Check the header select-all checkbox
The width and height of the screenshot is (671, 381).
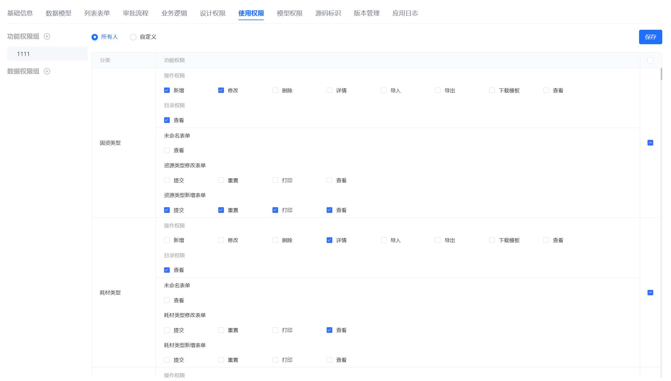point(650,60)
